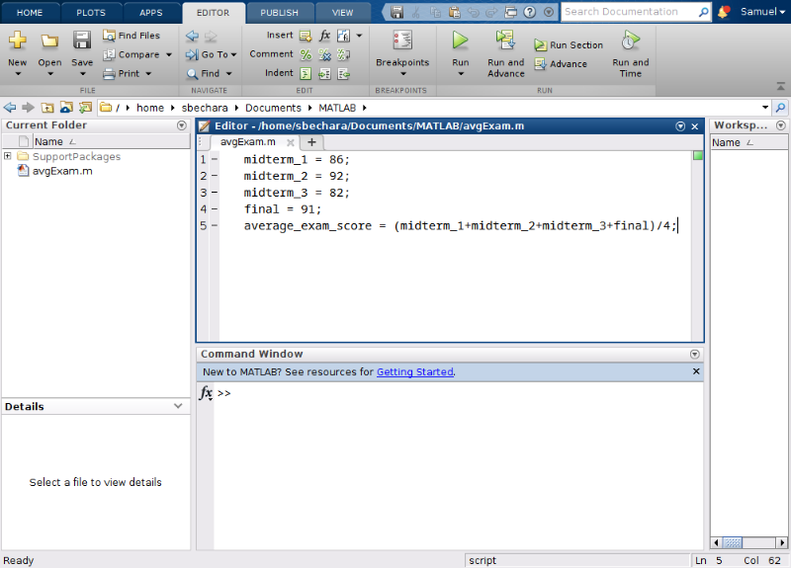Open the Run dropdown arrow
The width and height of the screenshot is (791, 568).
(x=461, y=74)
